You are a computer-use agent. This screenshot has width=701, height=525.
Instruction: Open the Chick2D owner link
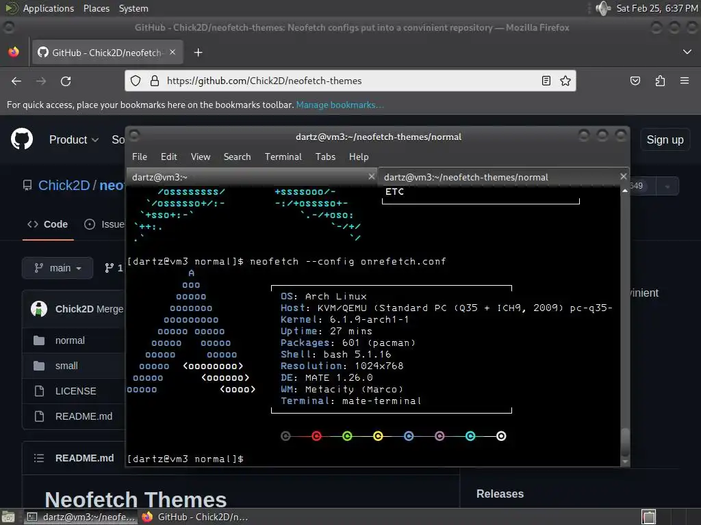coord(64,185)
